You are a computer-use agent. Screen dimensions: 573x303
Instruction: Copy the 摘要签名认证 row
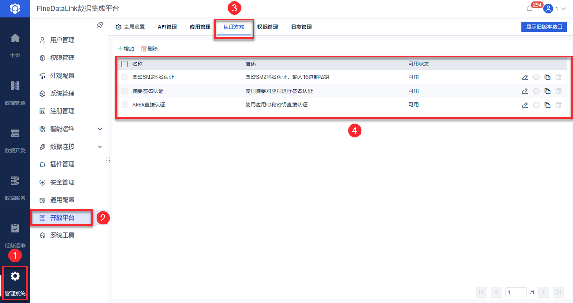(547, 91)
